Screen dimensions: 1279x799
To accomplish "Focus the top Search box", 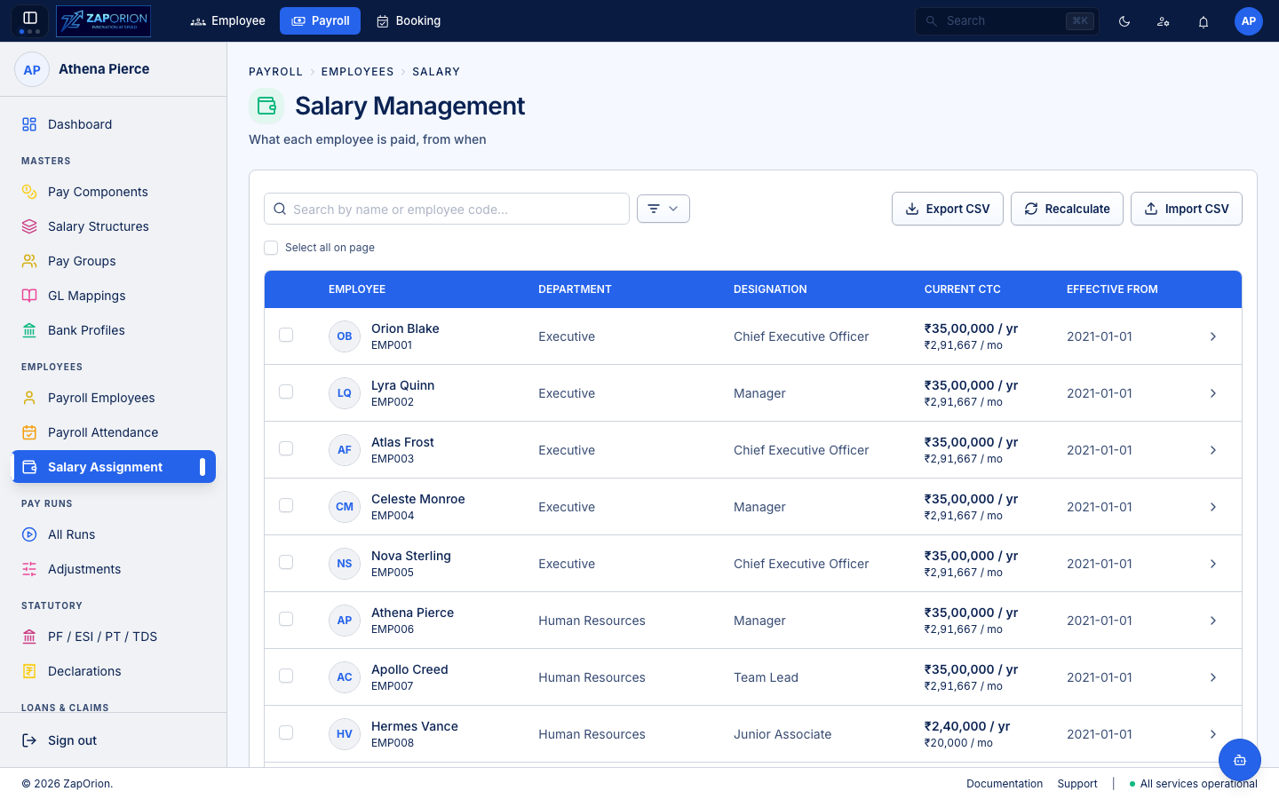I will pyautogui.click(x=1007, y=20).
